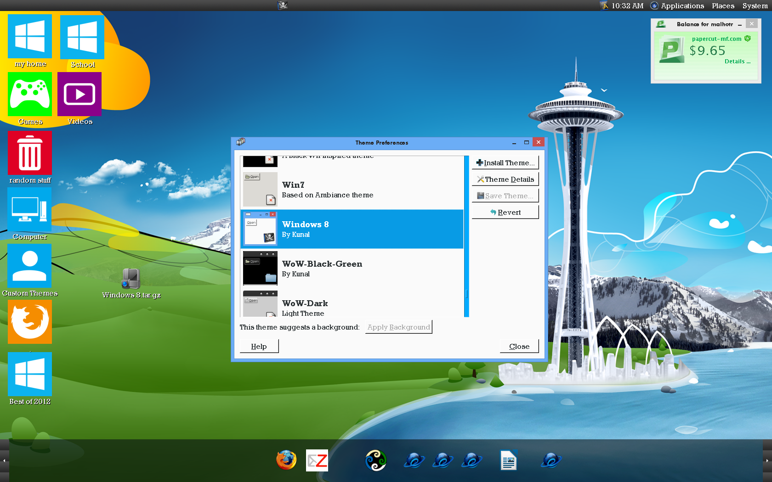Select the Win7 theme in the list
The width and height of the screenshot is (772, 482).
tap(352, 190)
